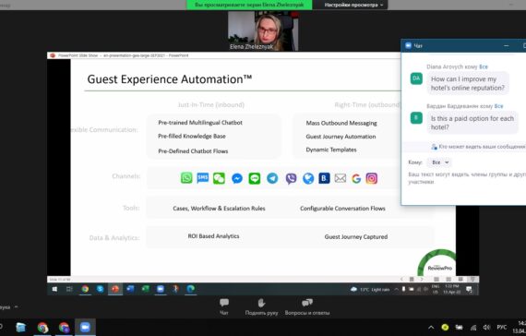Click the LINE channel icon on slide
Viewport: 526px width, 336px height.
click(x=255, y=178)
